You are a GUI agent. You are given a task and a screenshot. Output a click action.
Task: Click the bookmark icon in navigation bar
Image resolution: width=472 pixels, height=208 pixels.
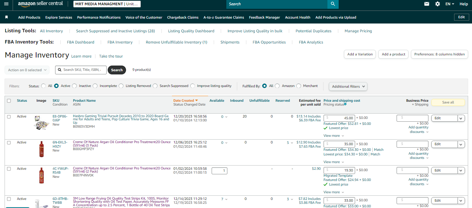[6, 17]
